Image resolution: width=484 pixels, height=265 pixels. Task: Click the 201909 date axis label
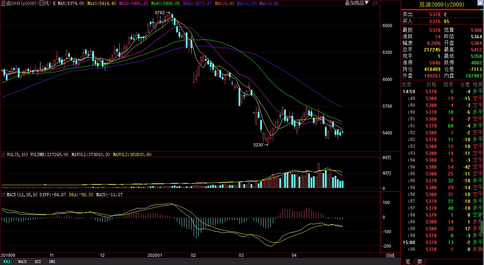click(8, 255)
